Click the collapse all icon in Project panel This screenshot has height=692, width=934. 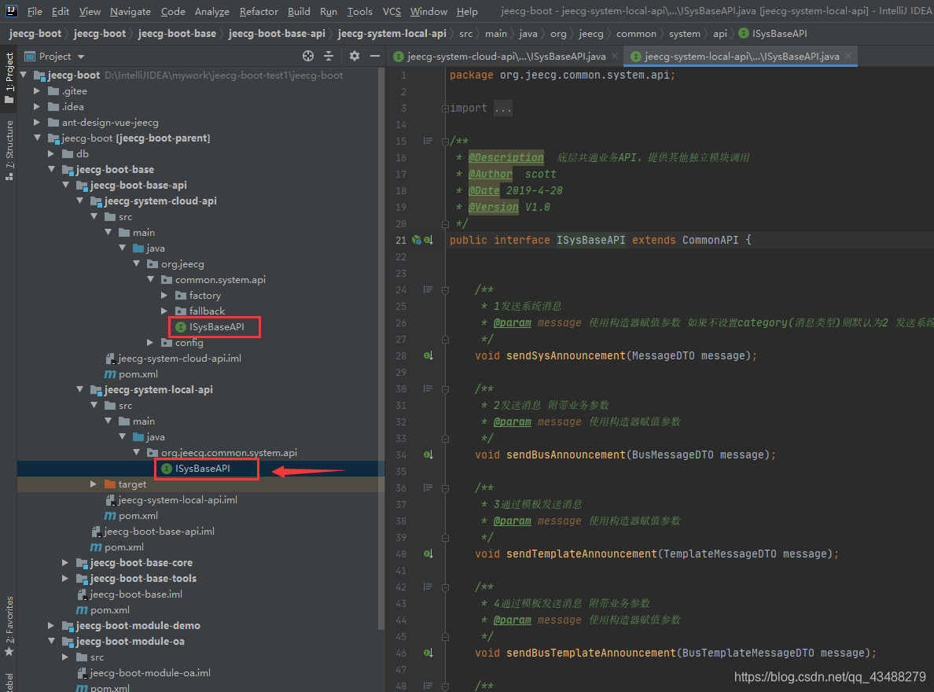[329, 56]
